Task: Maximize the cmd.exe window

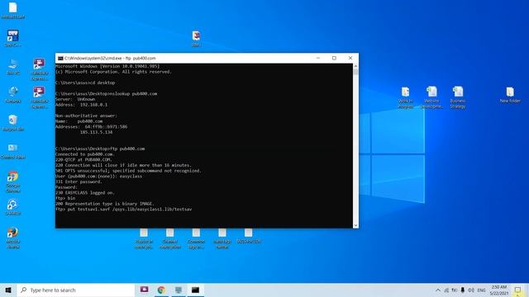Action: tap(334, 59)
